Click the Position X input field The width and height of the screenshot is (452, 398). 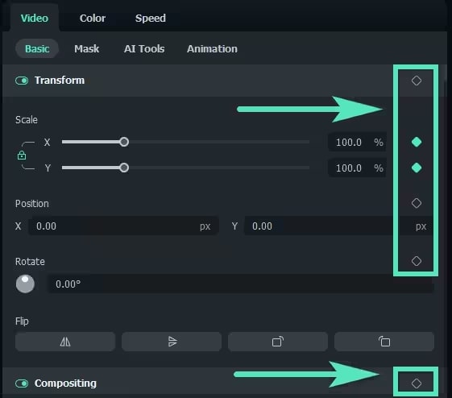123,226
